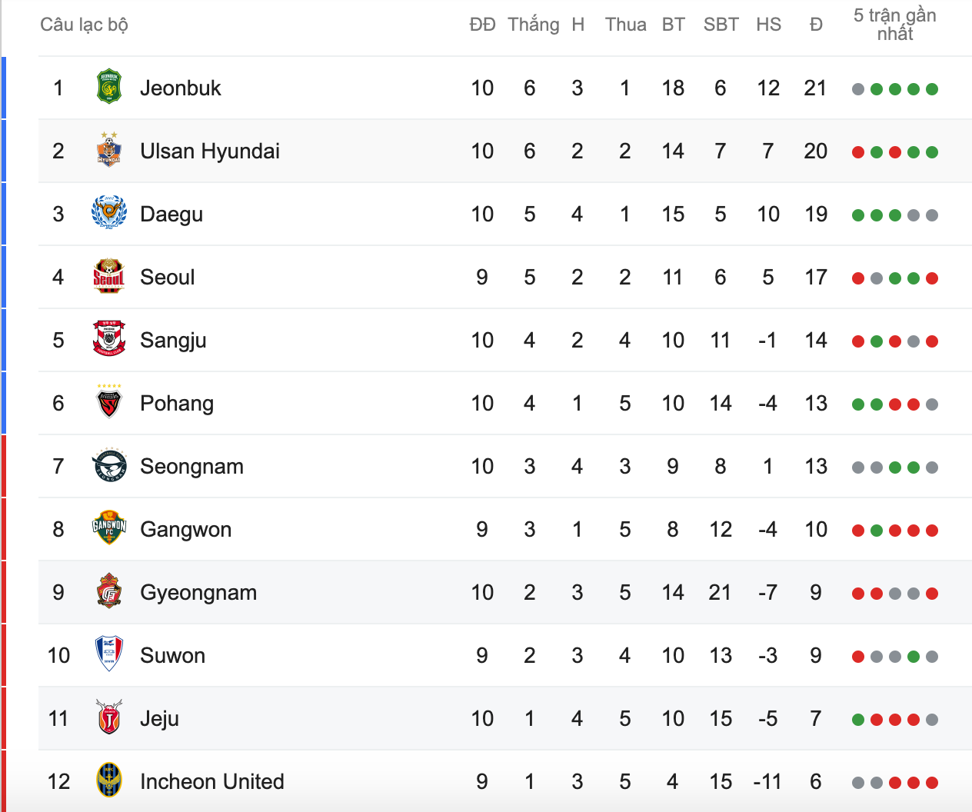Click Ulsan Hyundai's first red result dot

858,152
